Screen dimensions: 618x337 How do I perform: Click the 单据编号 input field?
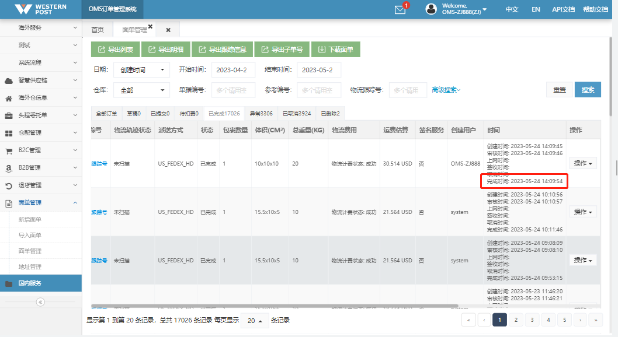tap(233, 90)
